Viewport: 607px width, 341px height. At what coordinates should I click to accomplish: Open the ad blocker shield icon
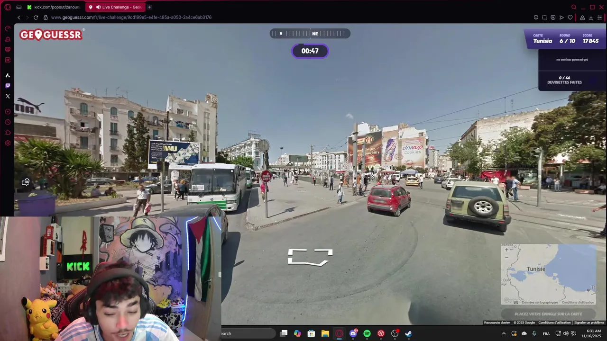coord(553,18)
